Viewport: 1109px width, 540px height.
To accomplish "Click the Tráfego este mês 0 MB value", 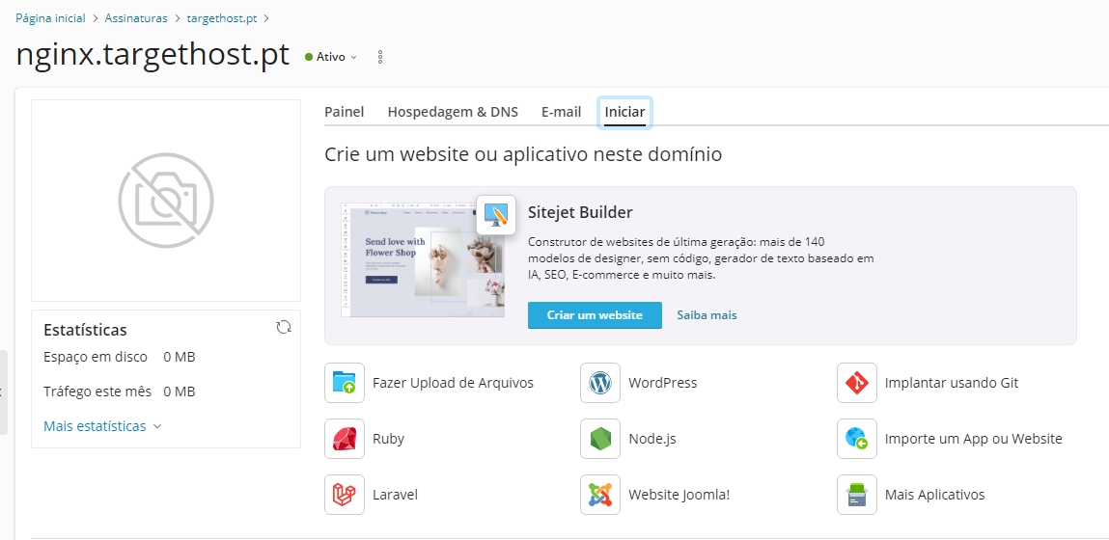I will pos(179,391).
